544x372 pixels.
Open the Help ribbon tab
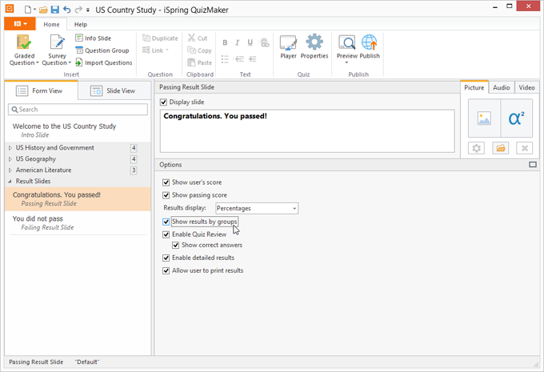[81, 24]
